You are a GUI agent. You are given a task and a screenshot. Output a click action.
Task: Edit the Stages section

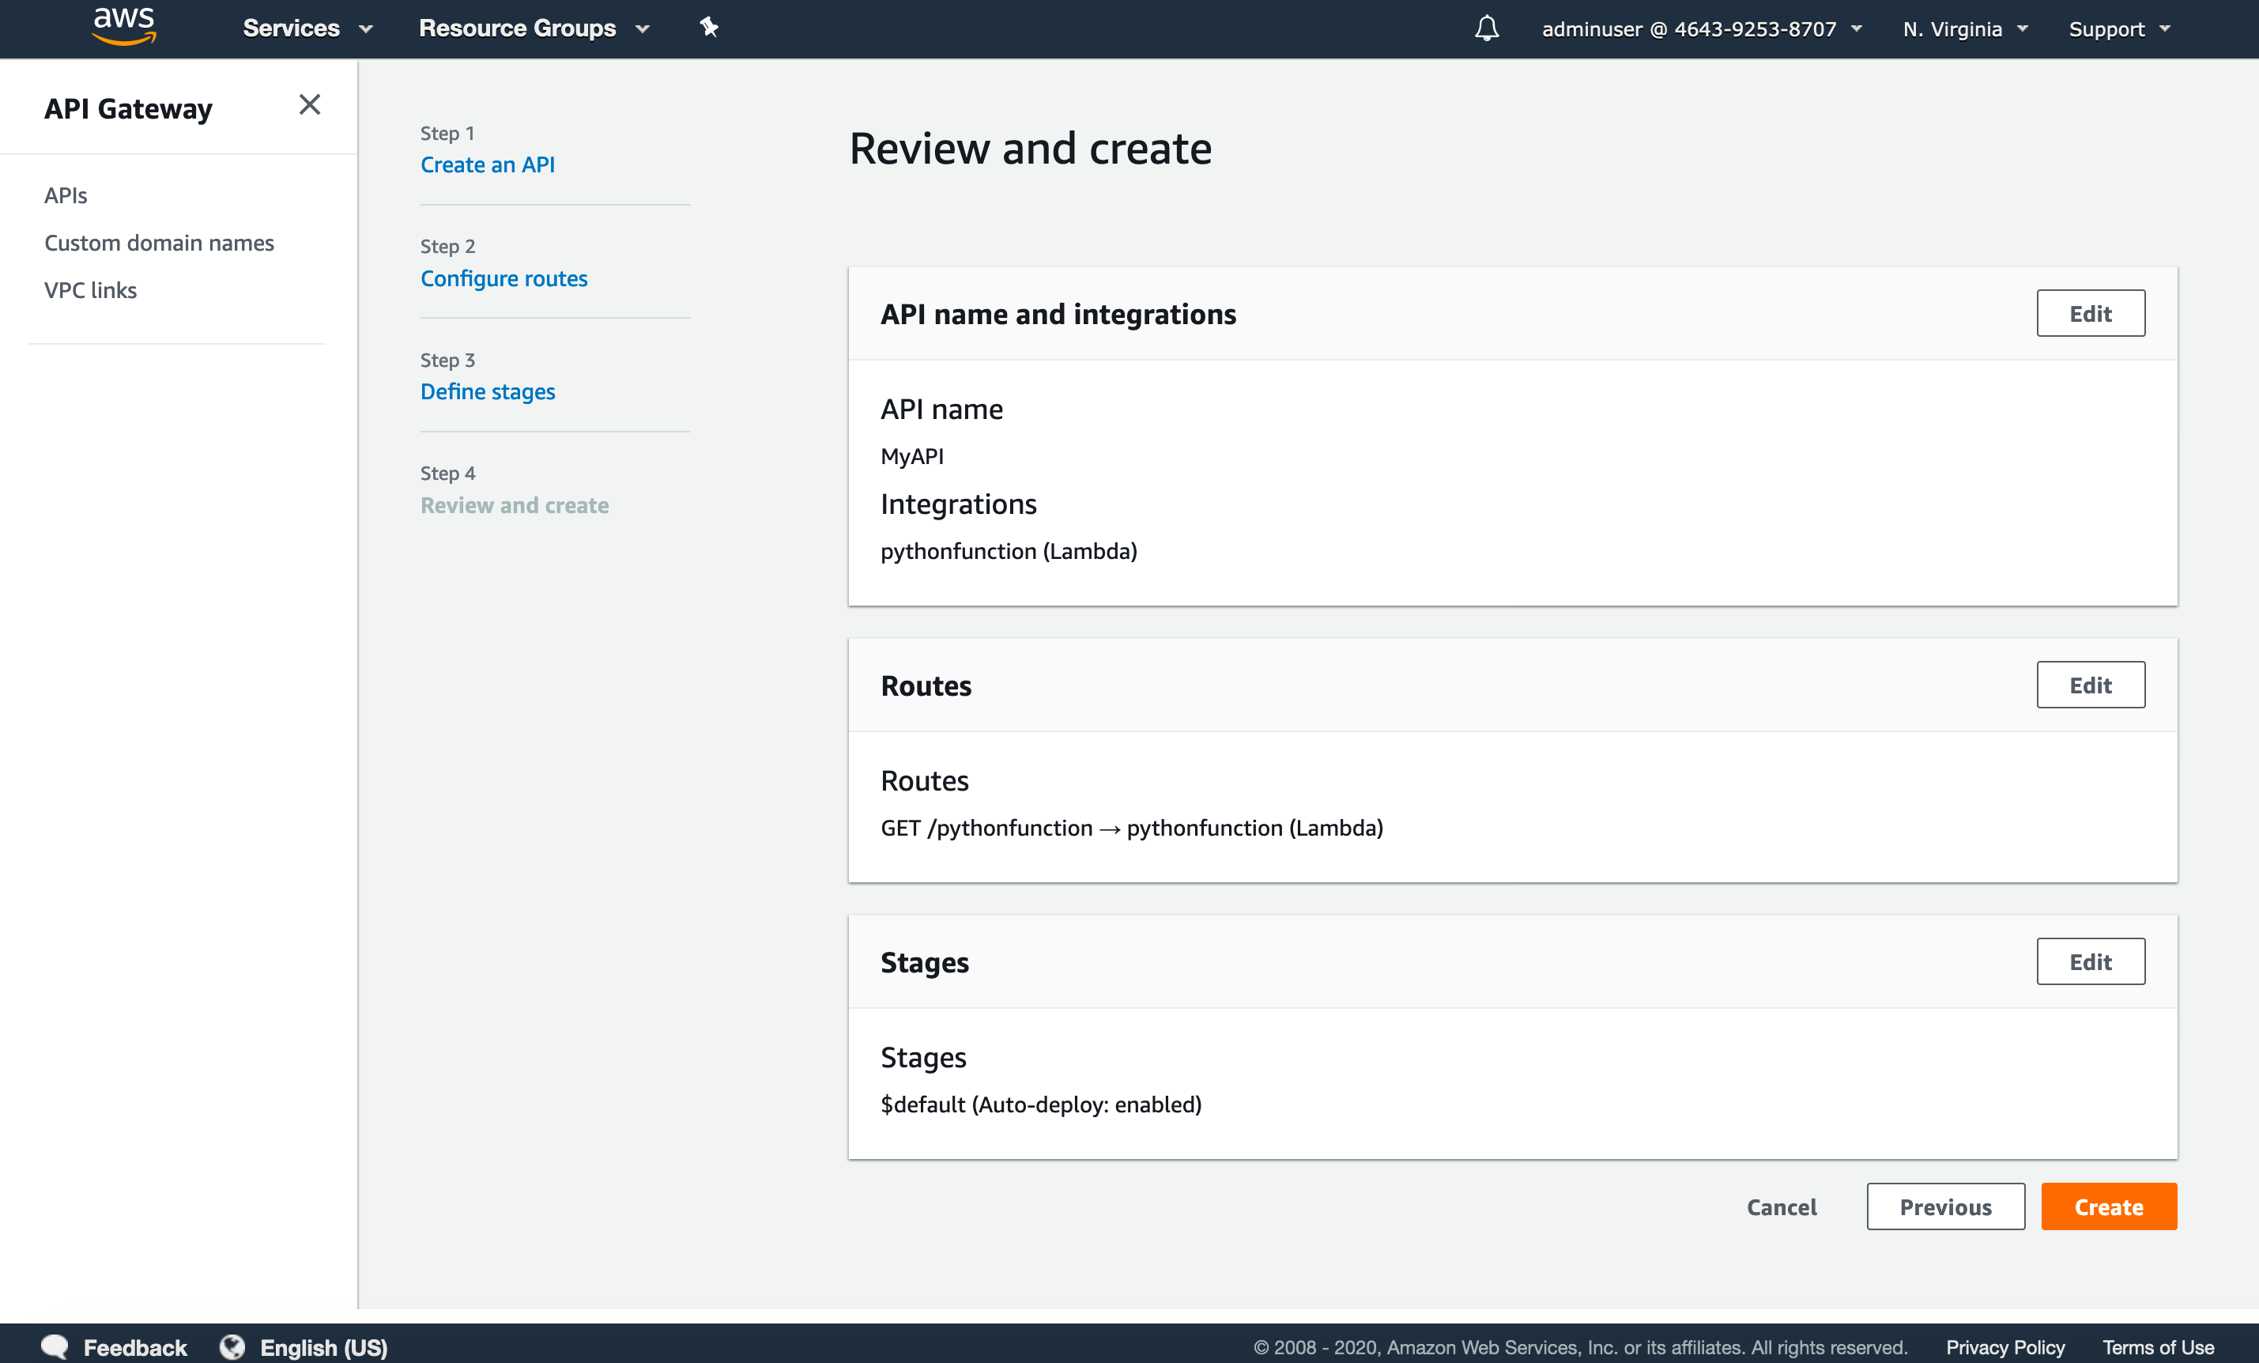point(2091,961)
